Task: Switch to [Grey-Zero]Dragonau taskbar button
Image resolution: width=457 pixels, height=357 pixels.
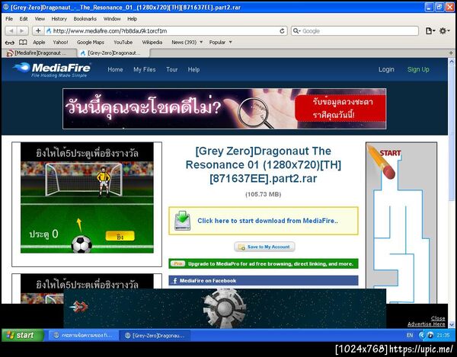Action: pyautogui.click(x=155, y=336)
